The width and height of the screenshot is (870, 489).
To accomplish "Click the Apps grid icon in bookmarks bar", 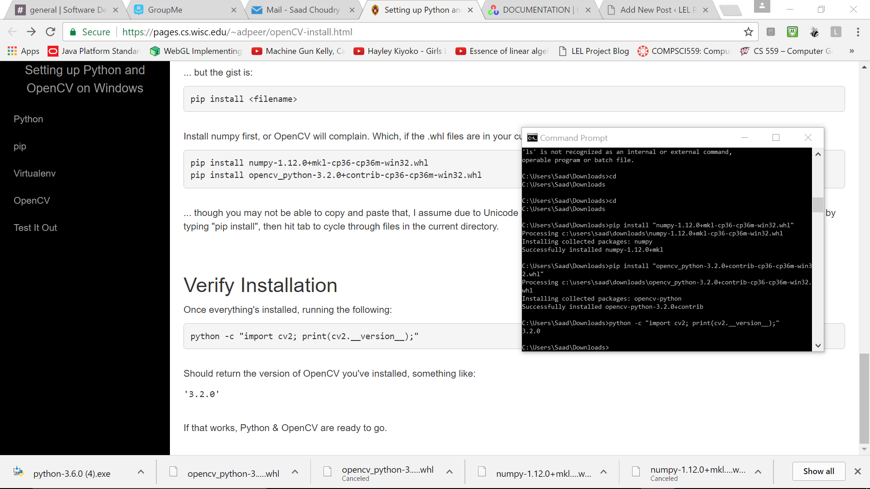I will (x=12, y=51).
